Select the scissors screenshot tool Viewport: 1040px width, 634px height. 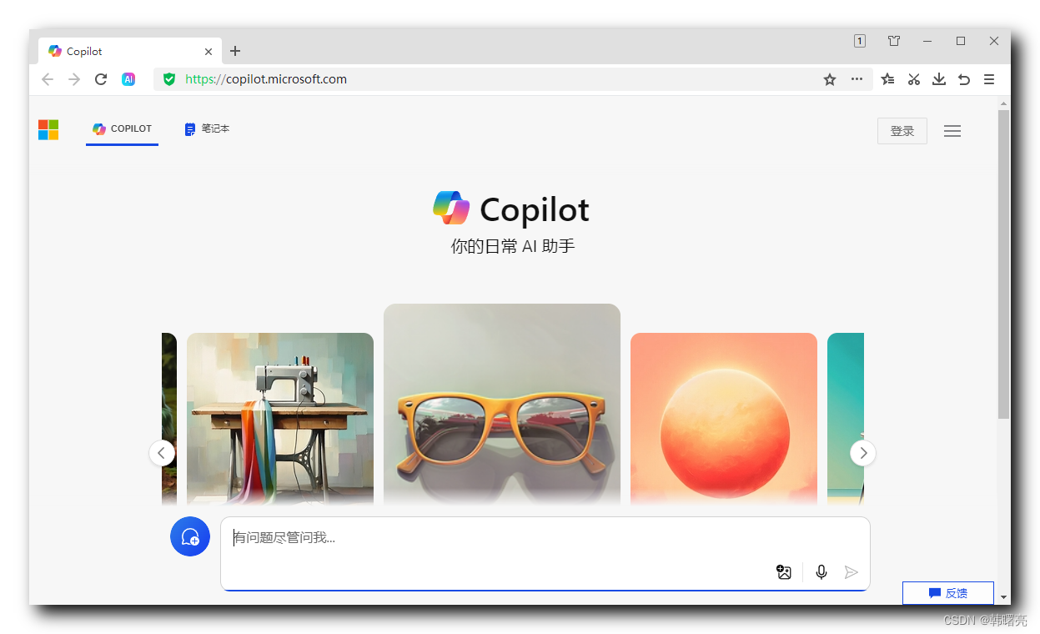coord(914,79)
